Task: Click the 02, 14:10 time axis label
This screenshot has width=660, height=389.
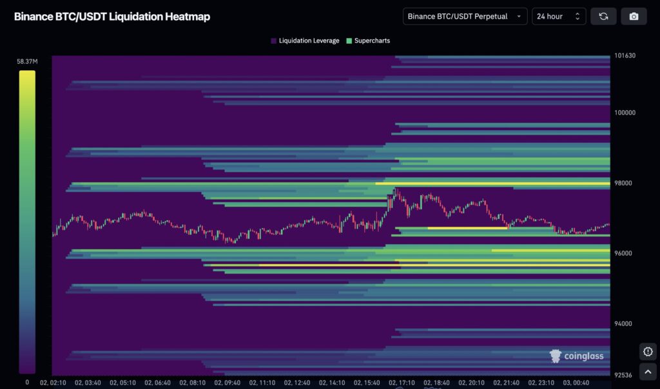Action: 332,383
